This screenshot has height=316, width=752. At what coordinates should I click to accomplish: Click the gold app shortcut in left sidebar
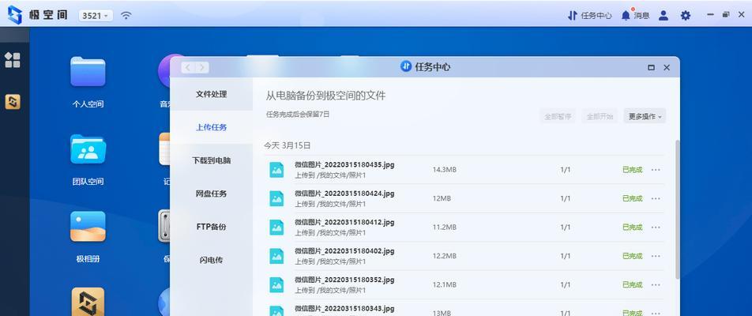coord(13,102)
